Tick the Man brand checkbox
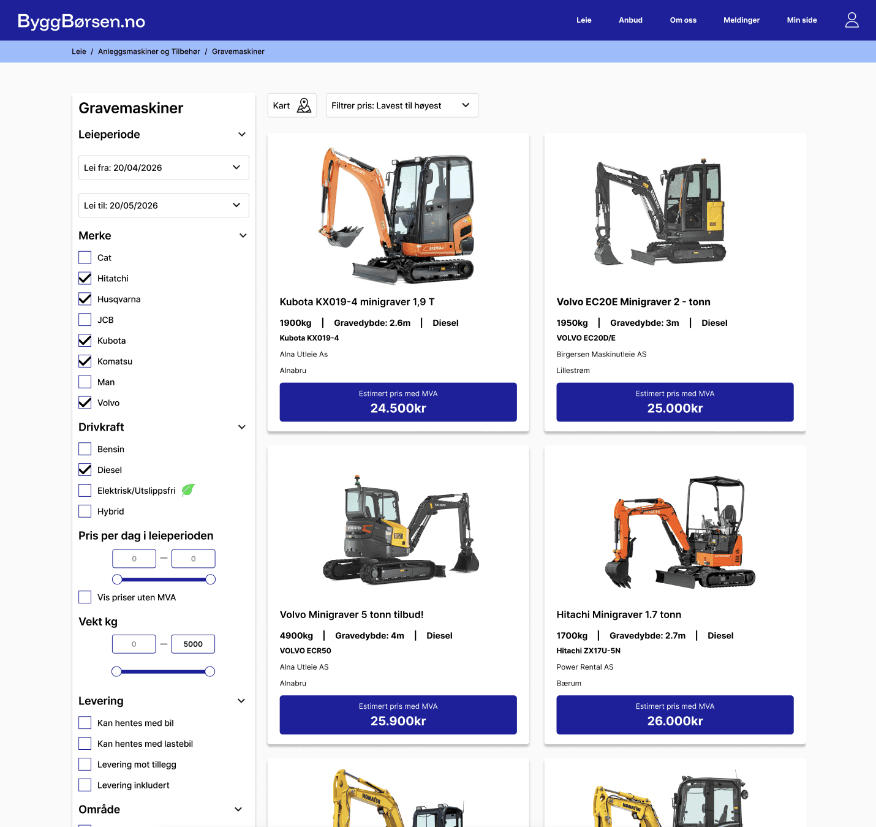Image resolution: width=876 pixels, height=827 pixels. 85,382
